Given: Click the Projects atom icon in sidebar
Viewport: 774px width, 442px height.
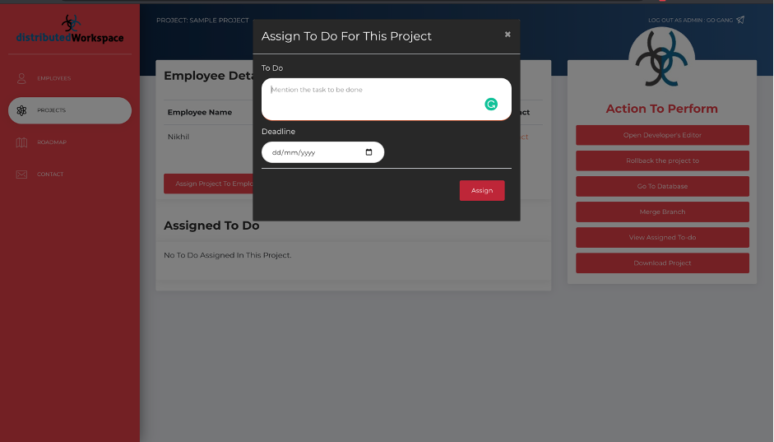Looking at the screenshot, I should 21,110.
